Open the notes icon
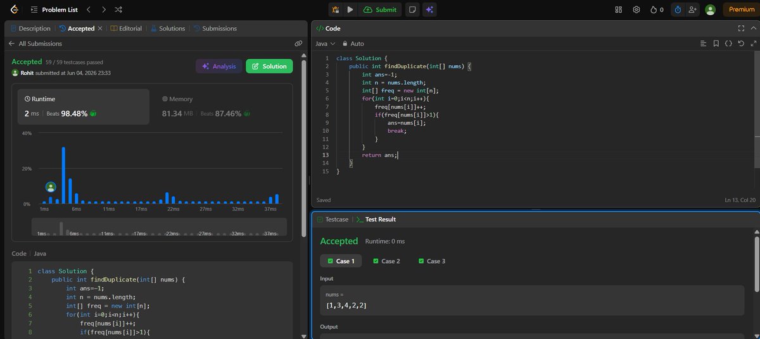 pyautogui.click(x=412, y=9)
